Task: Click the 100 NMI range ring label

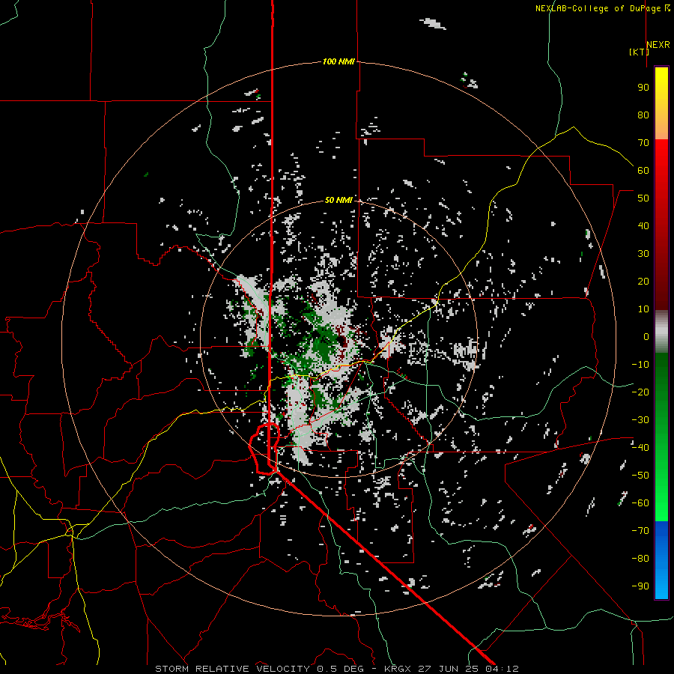Action: (338, 61)
